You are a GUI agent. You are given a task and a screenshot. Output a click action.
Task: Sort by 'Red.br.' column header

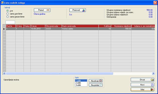click(x=11, y=26)
